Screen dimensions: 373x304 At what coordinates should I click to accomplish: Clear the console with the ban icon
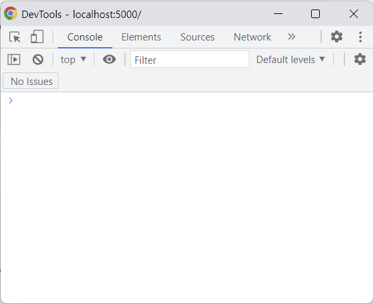(38, 59)
